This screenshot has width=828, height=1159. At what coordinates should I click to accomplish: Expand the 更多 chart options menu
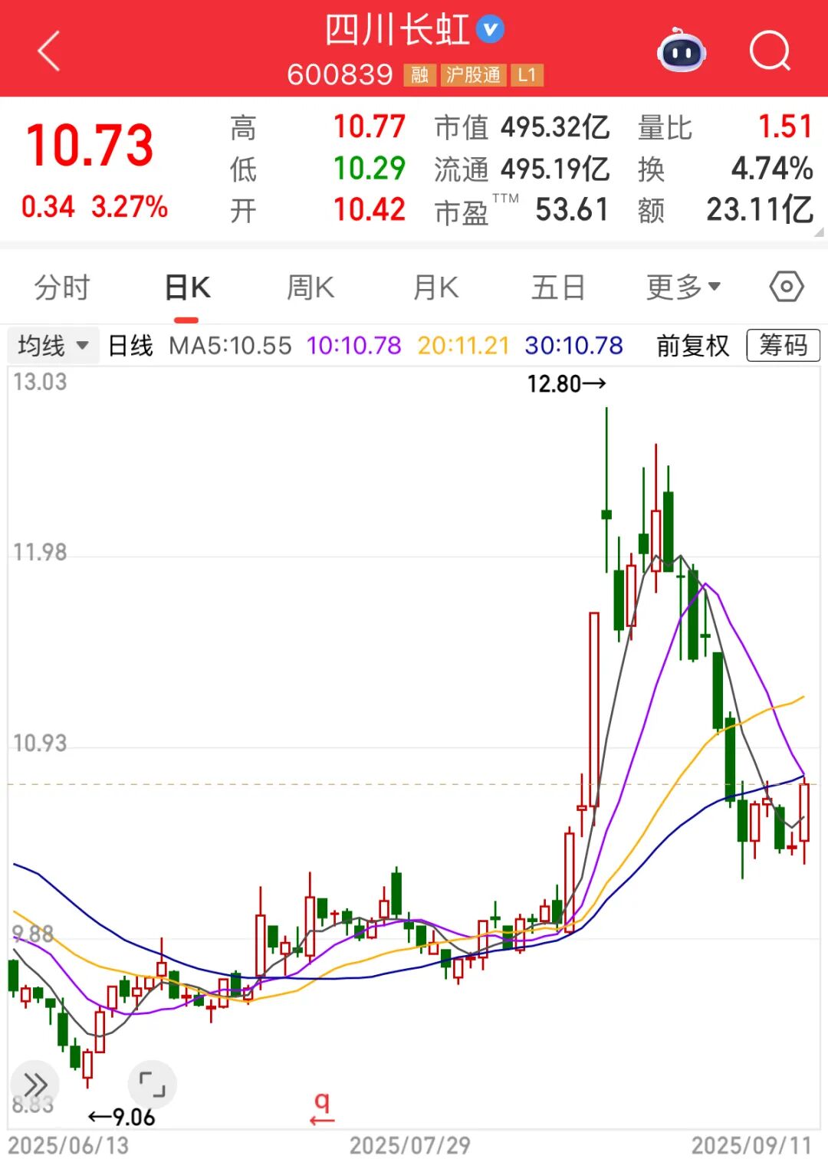click(x=681, y=287)
